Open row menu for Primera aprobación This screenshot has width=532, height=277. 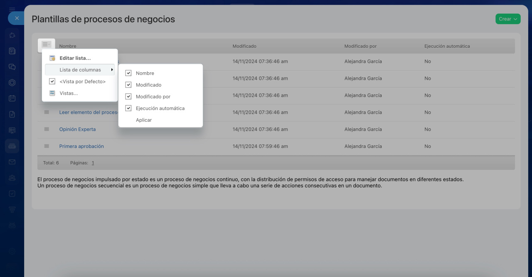point(47,146)
